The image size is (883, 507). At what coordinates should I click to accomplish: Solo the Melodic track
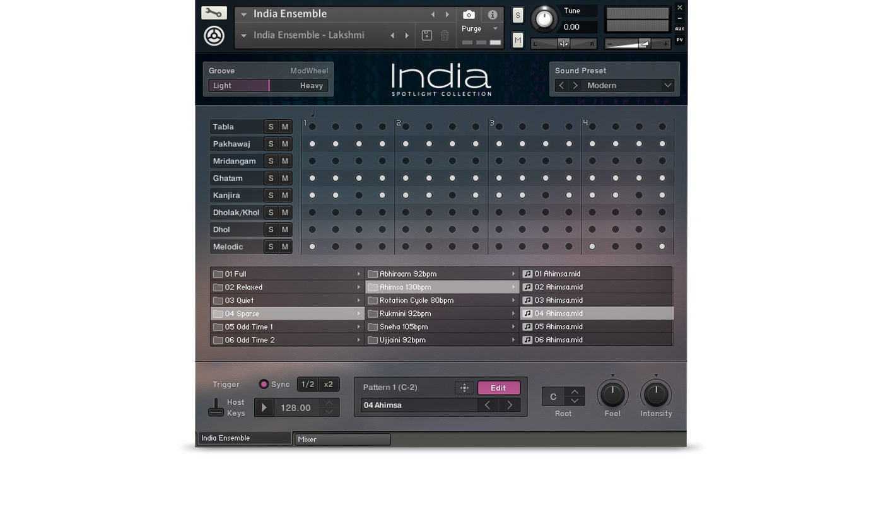pyautogui.click(x=271, y=247)
